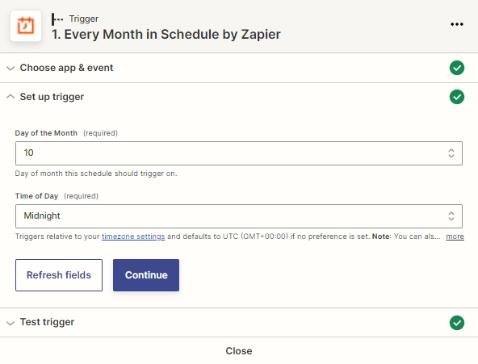Click up-down arrows in Day of the Month field

[x=451, y=153]
